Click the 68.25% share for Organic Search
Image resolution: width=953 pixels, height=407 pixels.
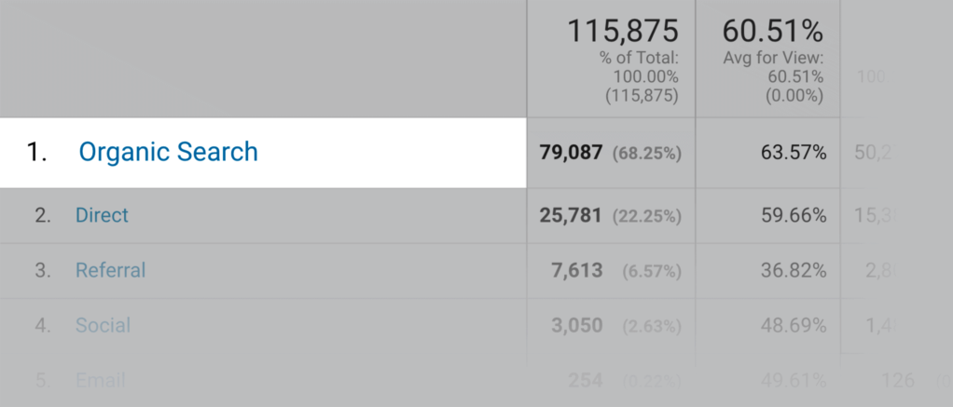[x=646, y=153]
